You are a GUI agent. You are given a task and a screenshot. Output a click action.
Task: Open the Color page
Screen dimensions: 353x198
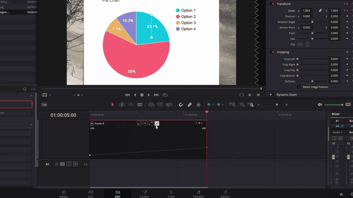[171, 194]
